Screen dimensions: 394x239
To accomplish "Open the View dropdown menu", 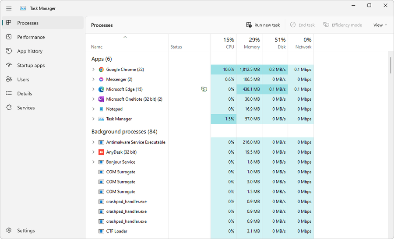I will [x=380, y=25].
